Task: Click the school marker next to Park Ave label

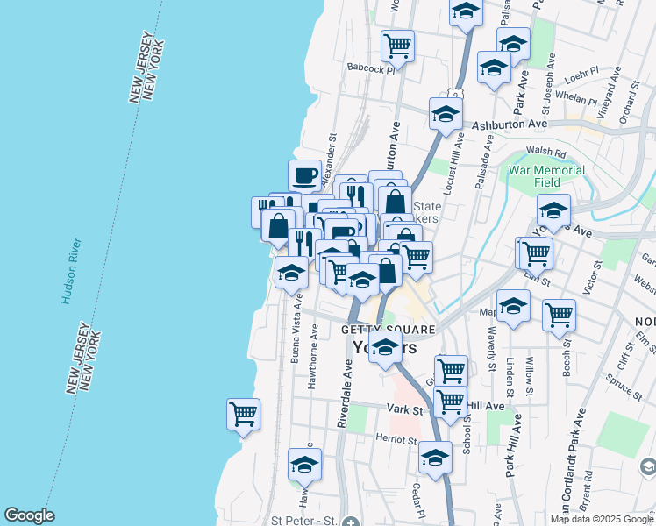Action: 514,44
